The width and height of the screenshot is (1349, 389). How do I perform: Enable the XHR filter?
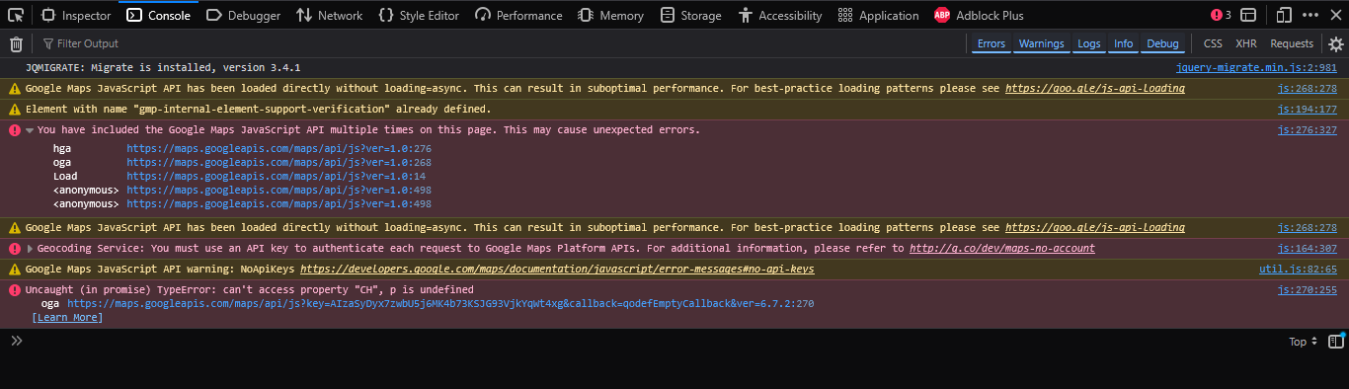click(x=1246, y=43)
